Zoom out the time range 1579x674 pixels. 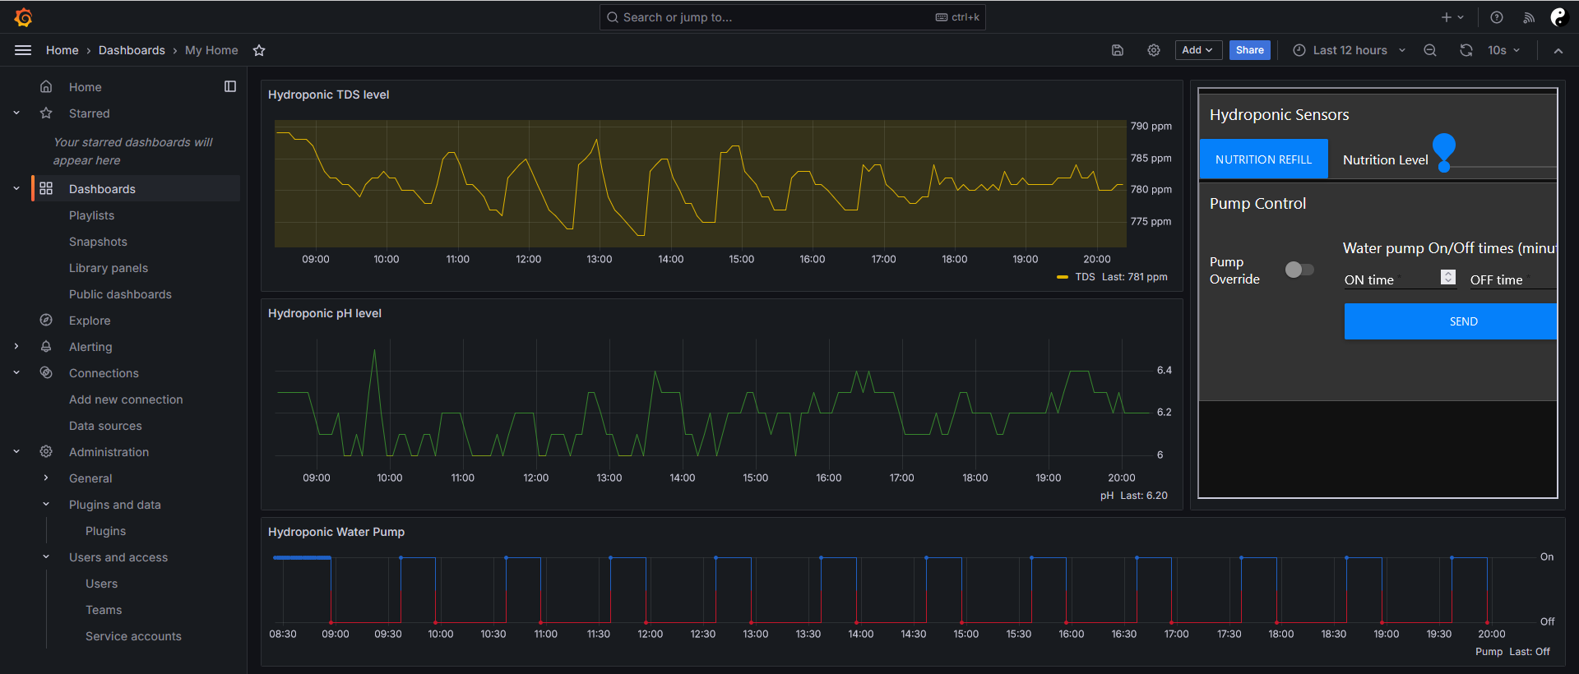coord(1430,50)
